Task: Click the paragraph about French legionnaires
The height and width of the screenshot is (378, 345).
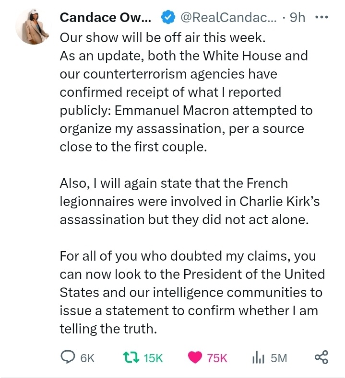Action: coord(189,201)
